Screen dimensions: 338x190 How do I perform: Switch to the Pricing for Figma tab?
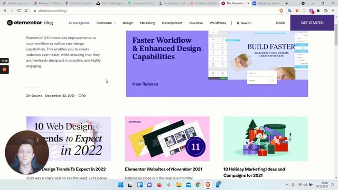pos(79,3)
